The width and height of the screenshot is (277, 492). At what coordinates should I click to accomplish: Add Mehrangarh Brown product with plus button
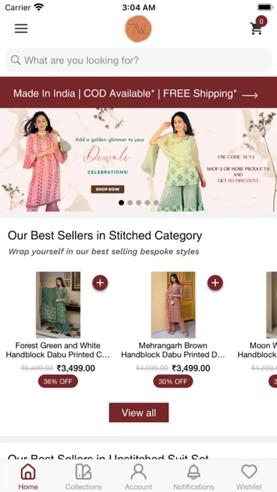point(215,283)
